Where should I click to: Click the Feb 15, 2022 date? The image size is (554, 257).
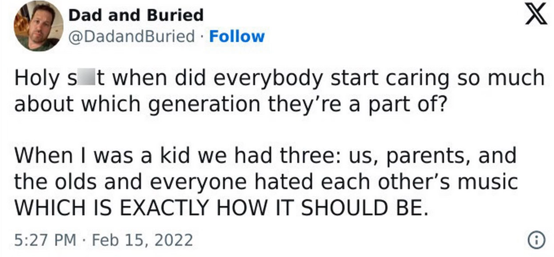coord(142,240)
